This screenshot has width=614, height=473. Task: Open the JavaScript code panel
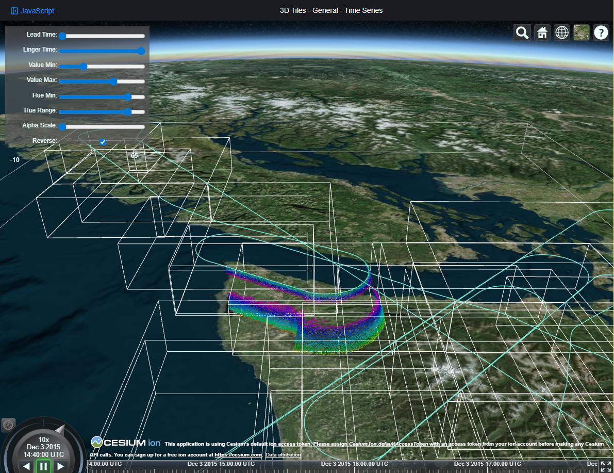[x=32, y=11]
